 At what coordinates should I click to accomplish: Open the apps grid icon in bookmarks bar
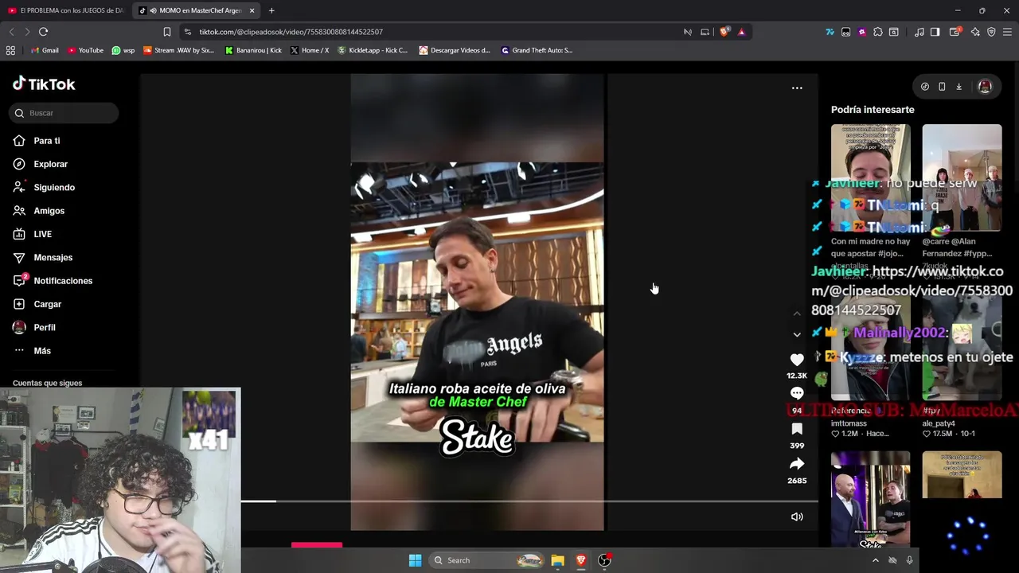(10, 50)
